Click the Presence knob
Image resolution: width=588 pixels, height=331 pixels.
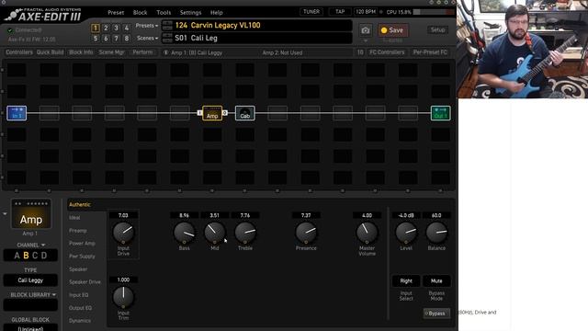pyautogui.click(x=306, y=233)
